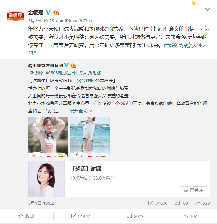Image resolution: width=217 pixels, height=224 pixels.
Task: Toggle the 已关注 follow button
Action: 193,190
